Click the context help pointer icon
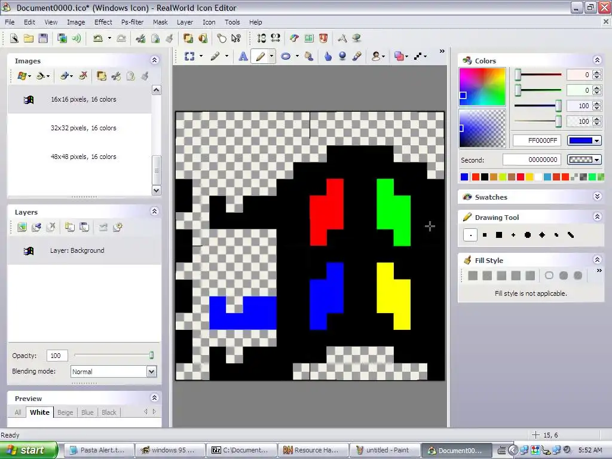The height and width of the screenshot is (459, 612). pyautogui.click(x=236, y=38)
